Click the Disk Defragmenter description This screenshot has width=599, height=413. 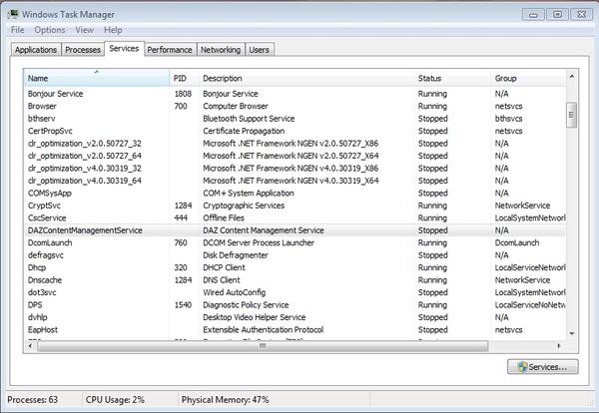pyautogui.click(x=236, y=255)
